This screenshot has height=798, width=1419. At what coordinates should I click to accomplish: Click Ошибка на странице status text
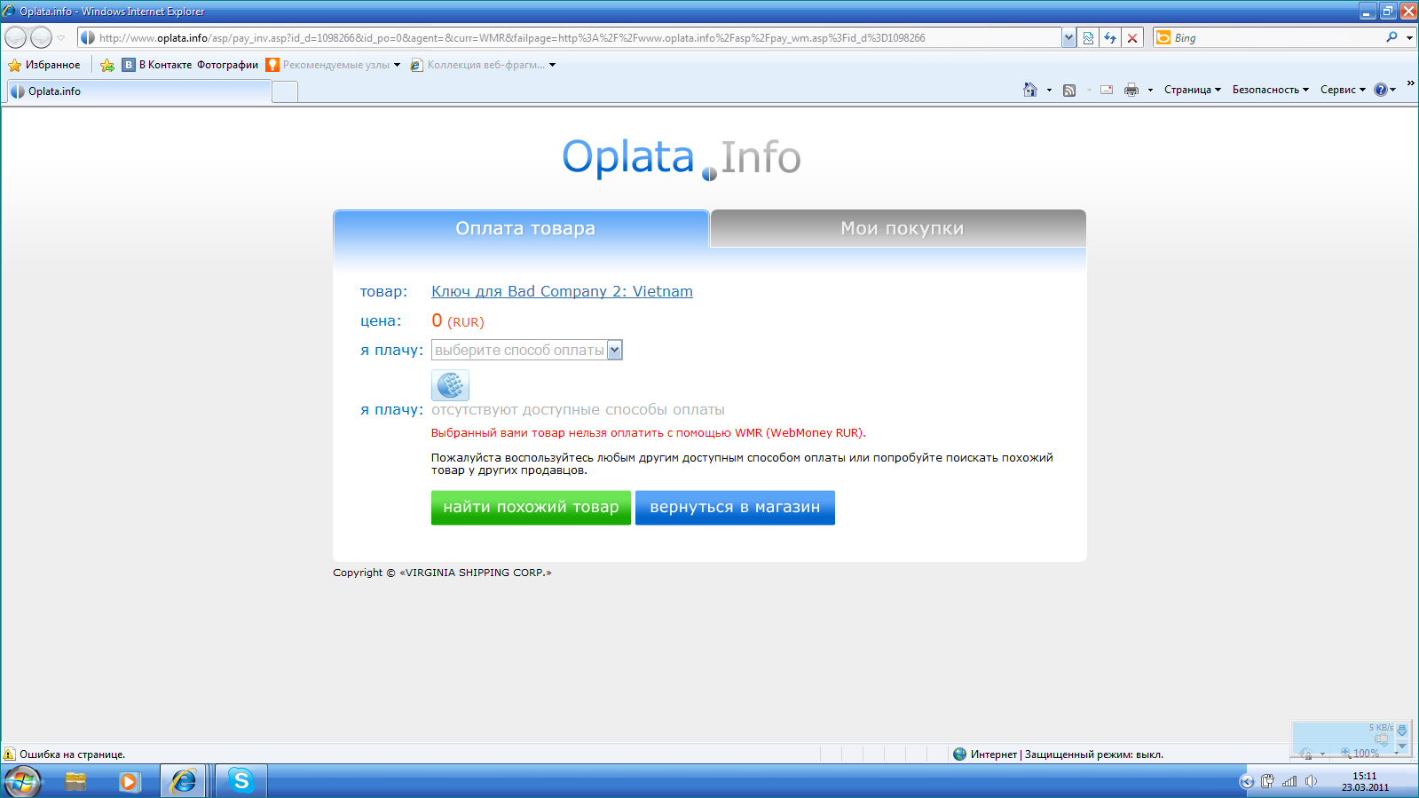(x=72, y=755)
